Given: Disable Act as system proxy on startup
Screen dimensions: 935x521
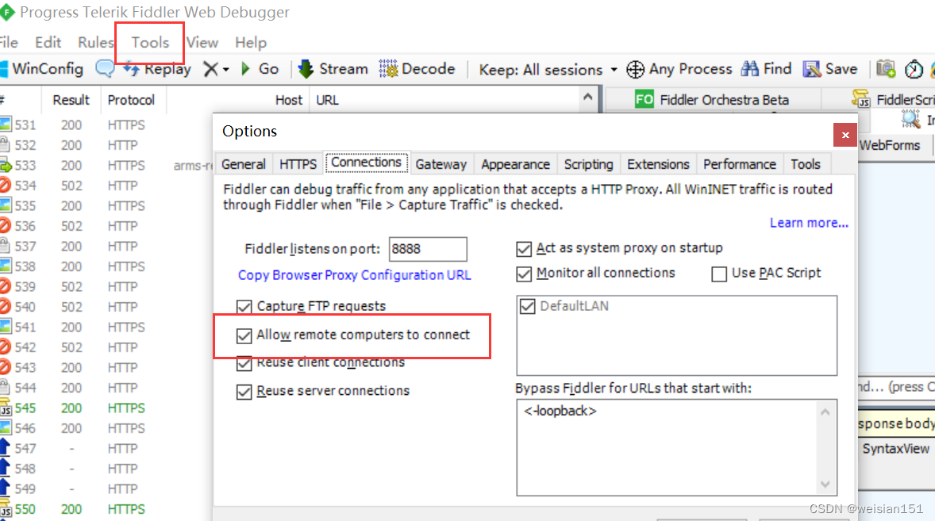Looking at the screenshot, I should [525, 248].
